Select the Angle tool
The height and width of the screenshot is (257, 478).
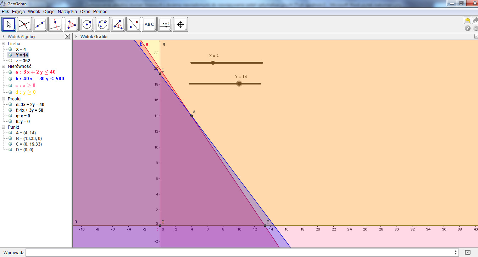tap(118, 24)
